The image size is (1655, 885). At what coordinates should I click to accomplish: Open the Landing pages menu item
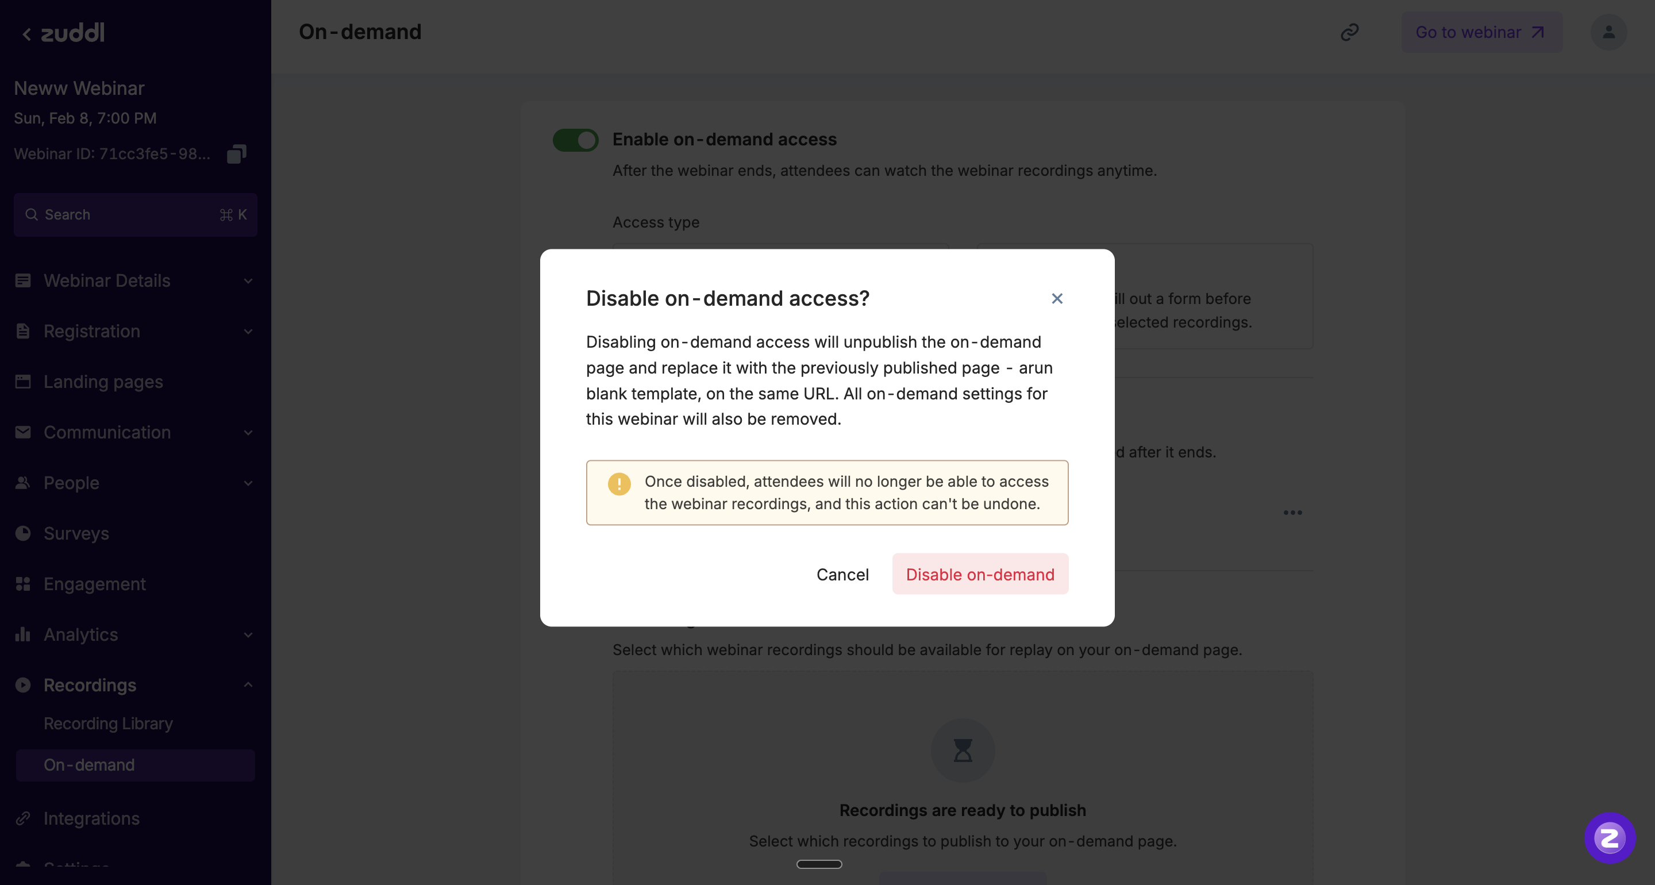(103, 382)
